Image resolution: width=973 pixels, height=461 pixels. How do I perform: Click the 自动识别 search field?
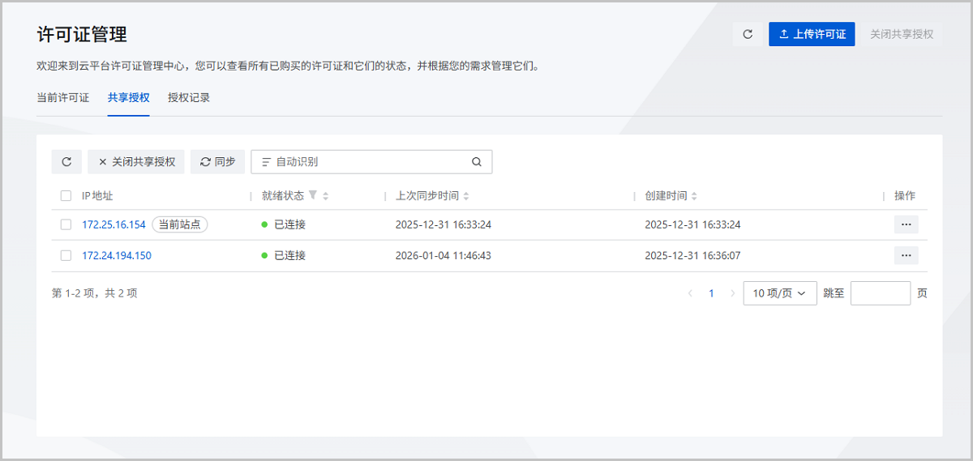(x=365, y=162)
